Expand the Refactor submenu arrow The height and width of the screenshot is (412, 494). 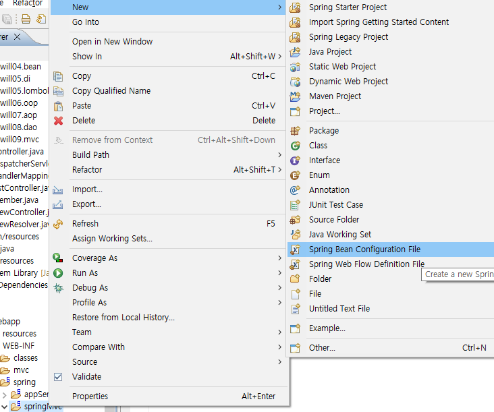pyautogui.click(x=280, y=170)
